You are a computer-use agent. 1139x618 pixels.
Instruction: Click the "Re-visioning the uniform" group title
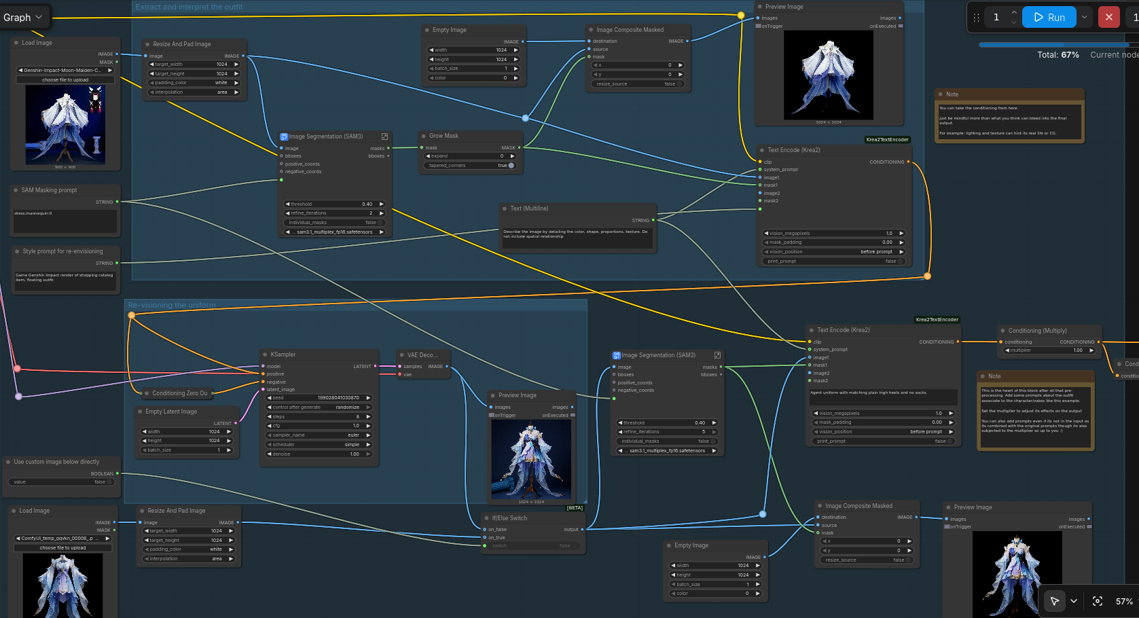(172, 306)
